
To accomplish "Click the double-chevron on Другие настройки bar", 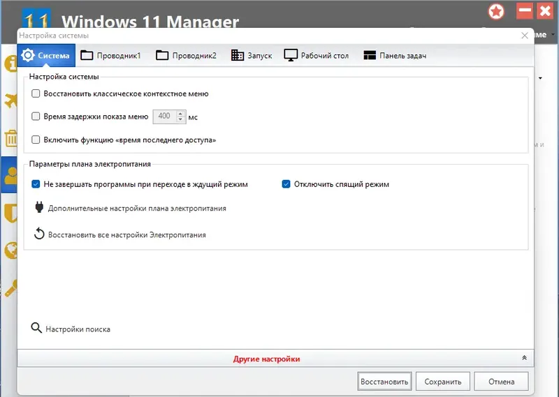I will click(x=524, y=358).
